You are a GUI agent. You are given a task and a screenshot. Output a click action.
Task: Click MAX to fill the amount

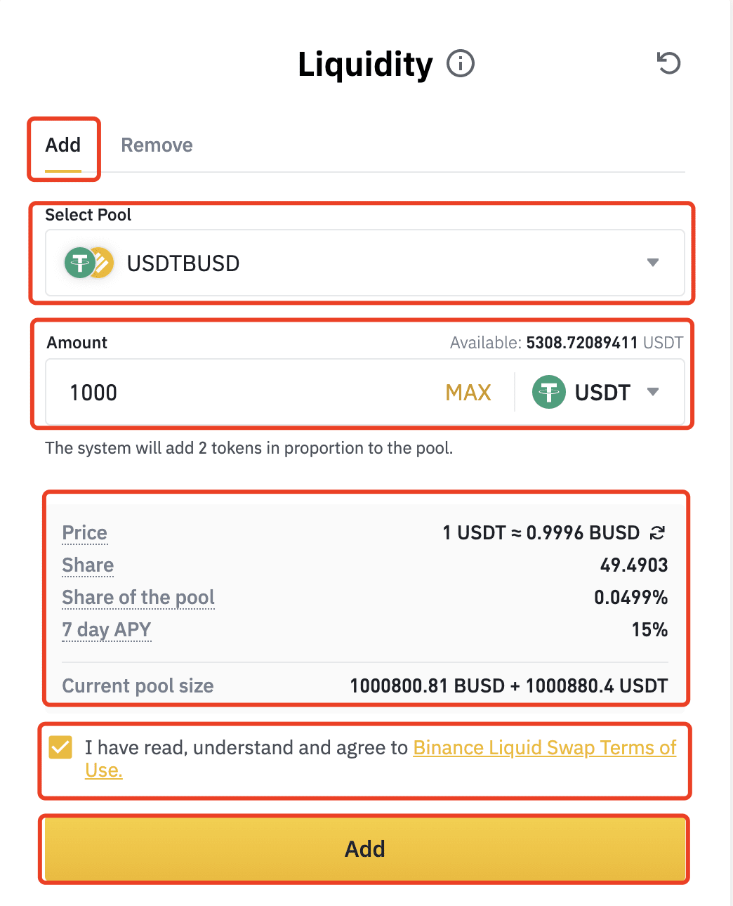point(468,393)
